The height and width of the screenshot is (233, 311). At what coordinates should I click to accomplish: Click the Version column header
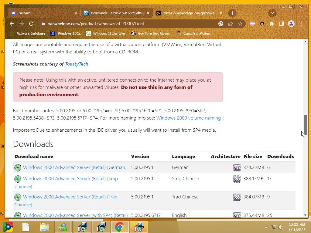point(140,156)
